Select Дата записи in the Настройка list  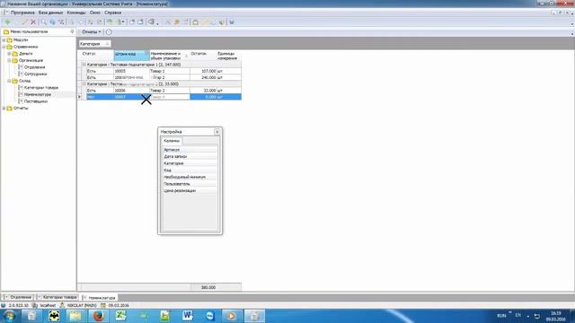(x=190, y=156)
